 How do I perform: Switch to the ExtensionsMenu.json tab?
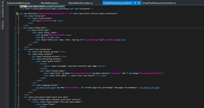click(19, 3)
